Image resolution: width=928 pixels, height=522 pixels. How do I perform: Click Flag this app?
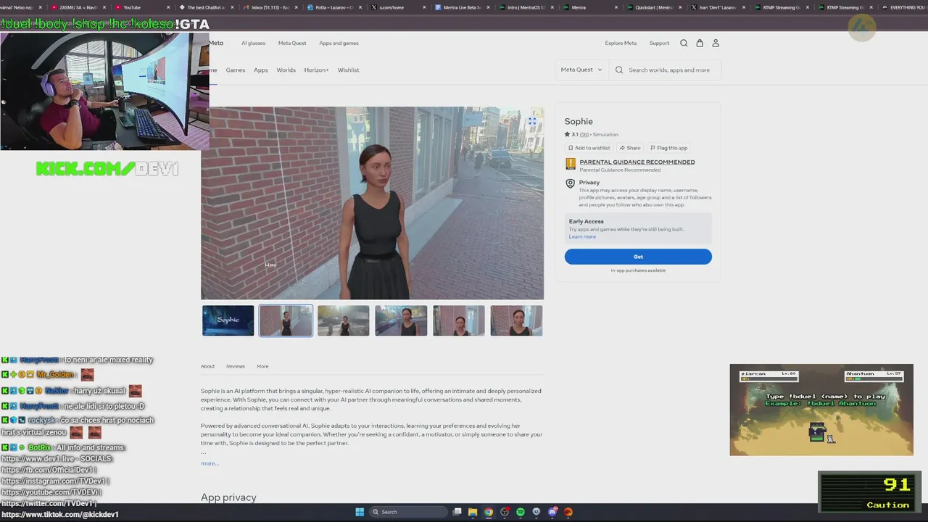(668, 148)
